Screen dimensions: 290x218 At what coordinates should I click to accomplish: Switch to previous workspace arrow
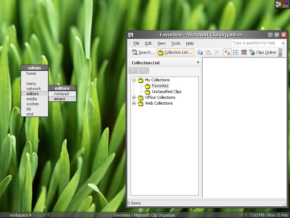point(44,215)
